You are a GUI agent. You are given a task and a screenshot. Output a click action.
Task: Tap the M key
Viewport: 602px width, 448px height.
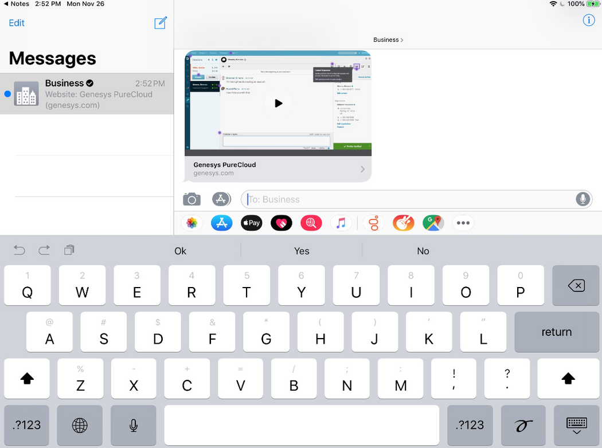click(x=400, y=379)
